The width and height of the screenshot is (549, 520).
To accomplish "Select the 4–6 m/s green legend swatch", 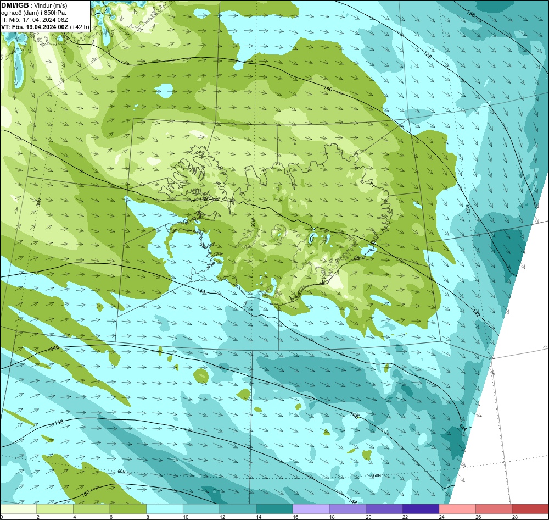I will tap(91, 509).
